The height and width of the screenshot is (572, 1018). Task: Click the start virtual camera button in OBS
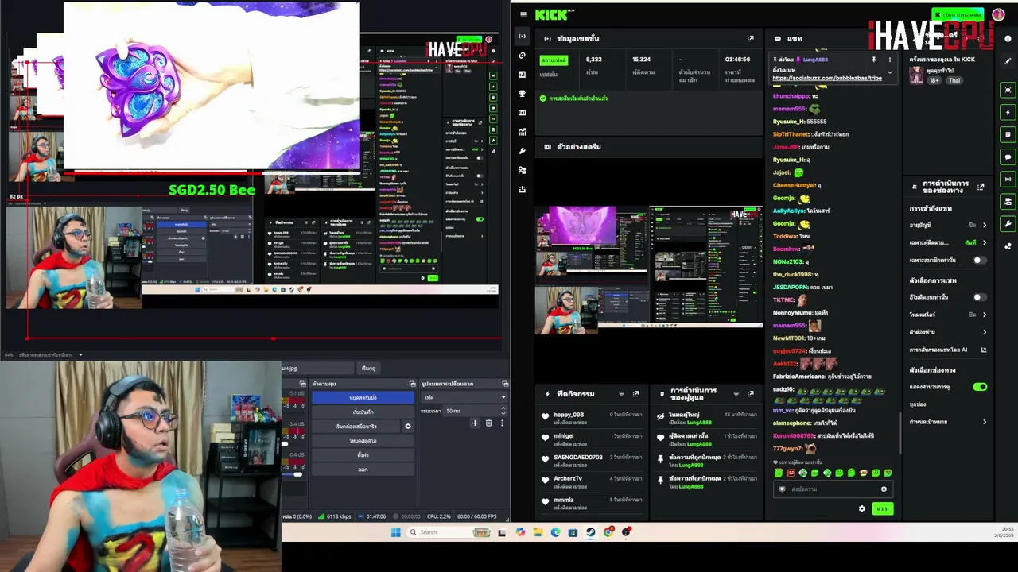pyautogui.click(x=356, y=427)
